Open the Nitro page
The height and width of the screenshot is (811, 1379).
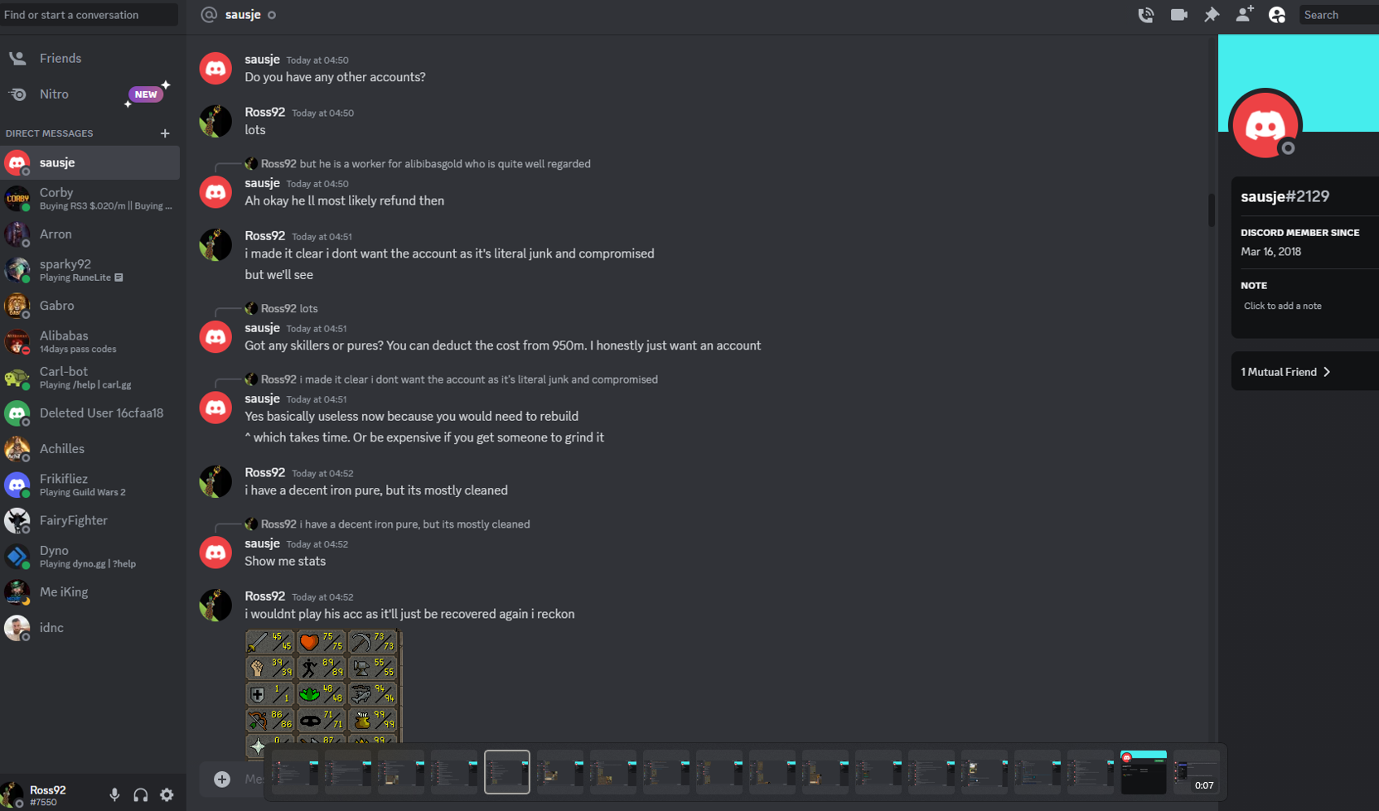tap(90, 94)
